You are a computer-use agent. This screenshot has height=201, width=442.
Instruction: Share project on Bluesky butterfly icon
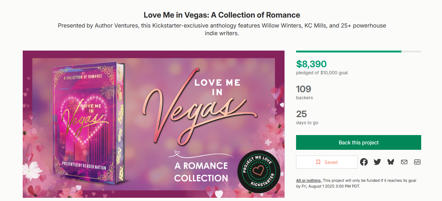click(391, 162)
